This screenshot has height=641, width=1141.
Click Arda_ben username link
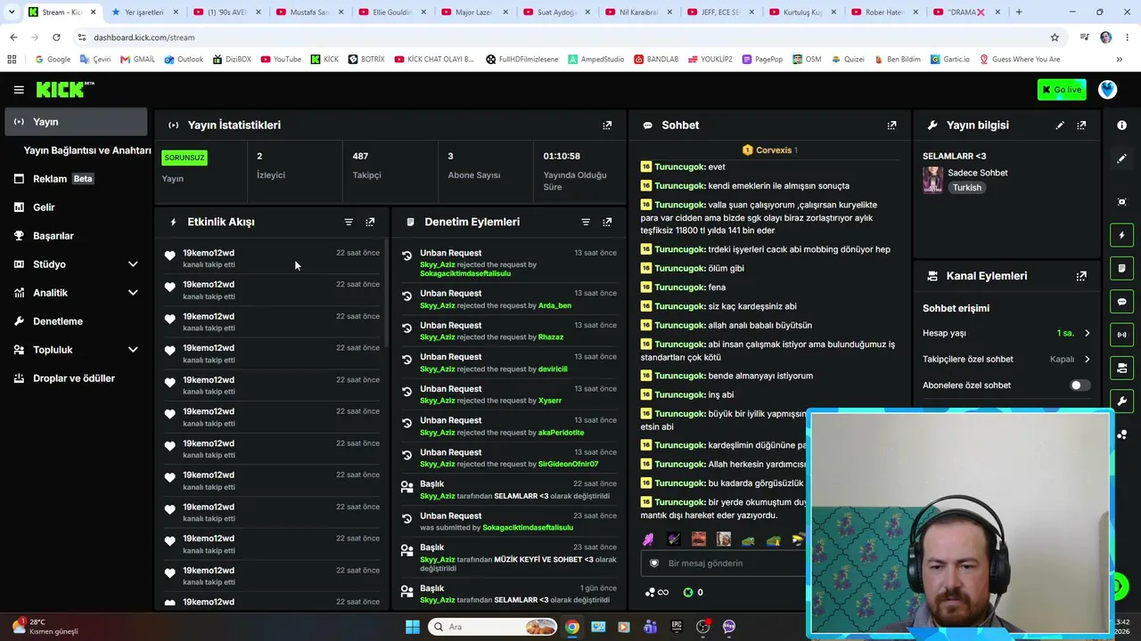point(554,305)
